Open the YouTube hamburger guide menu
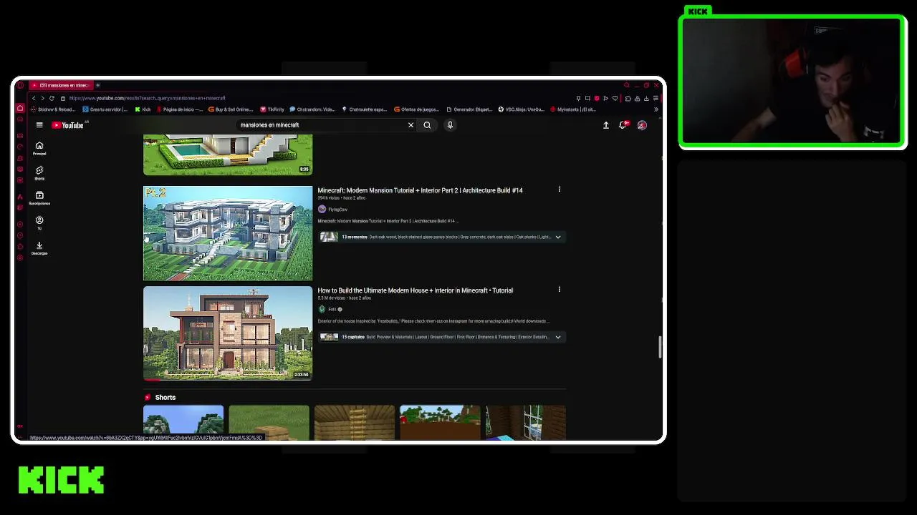 click(x=39, y=125)
